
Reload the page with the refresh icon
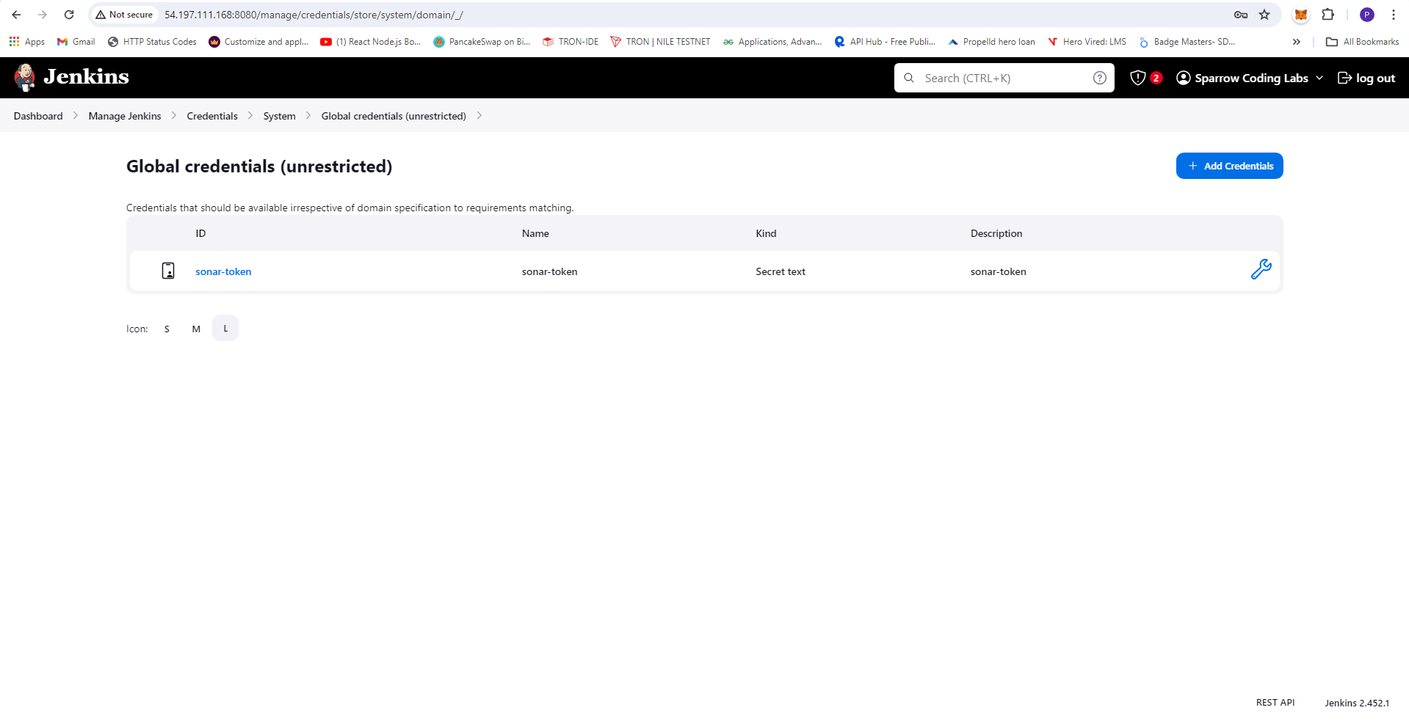pyautogui.click(x=69, y=15)
